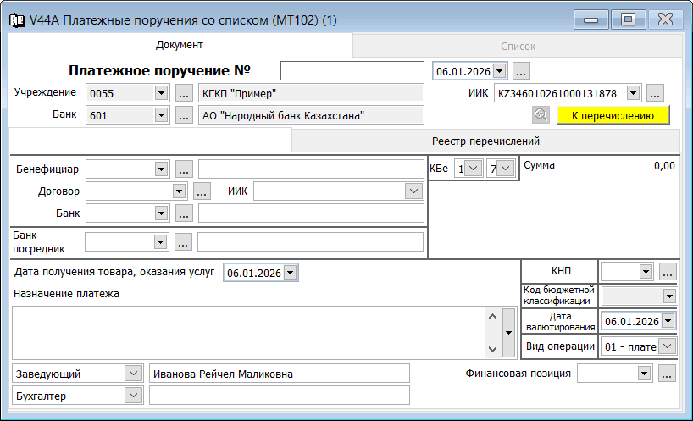The image size is (693, 421).
Task: Expand the Код бюджетной классификации dropdown
Action: click(668, 296)
